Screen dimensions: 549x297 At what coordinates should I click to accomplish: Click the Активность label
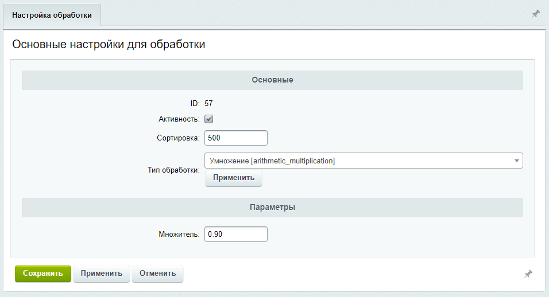point(179,119)
